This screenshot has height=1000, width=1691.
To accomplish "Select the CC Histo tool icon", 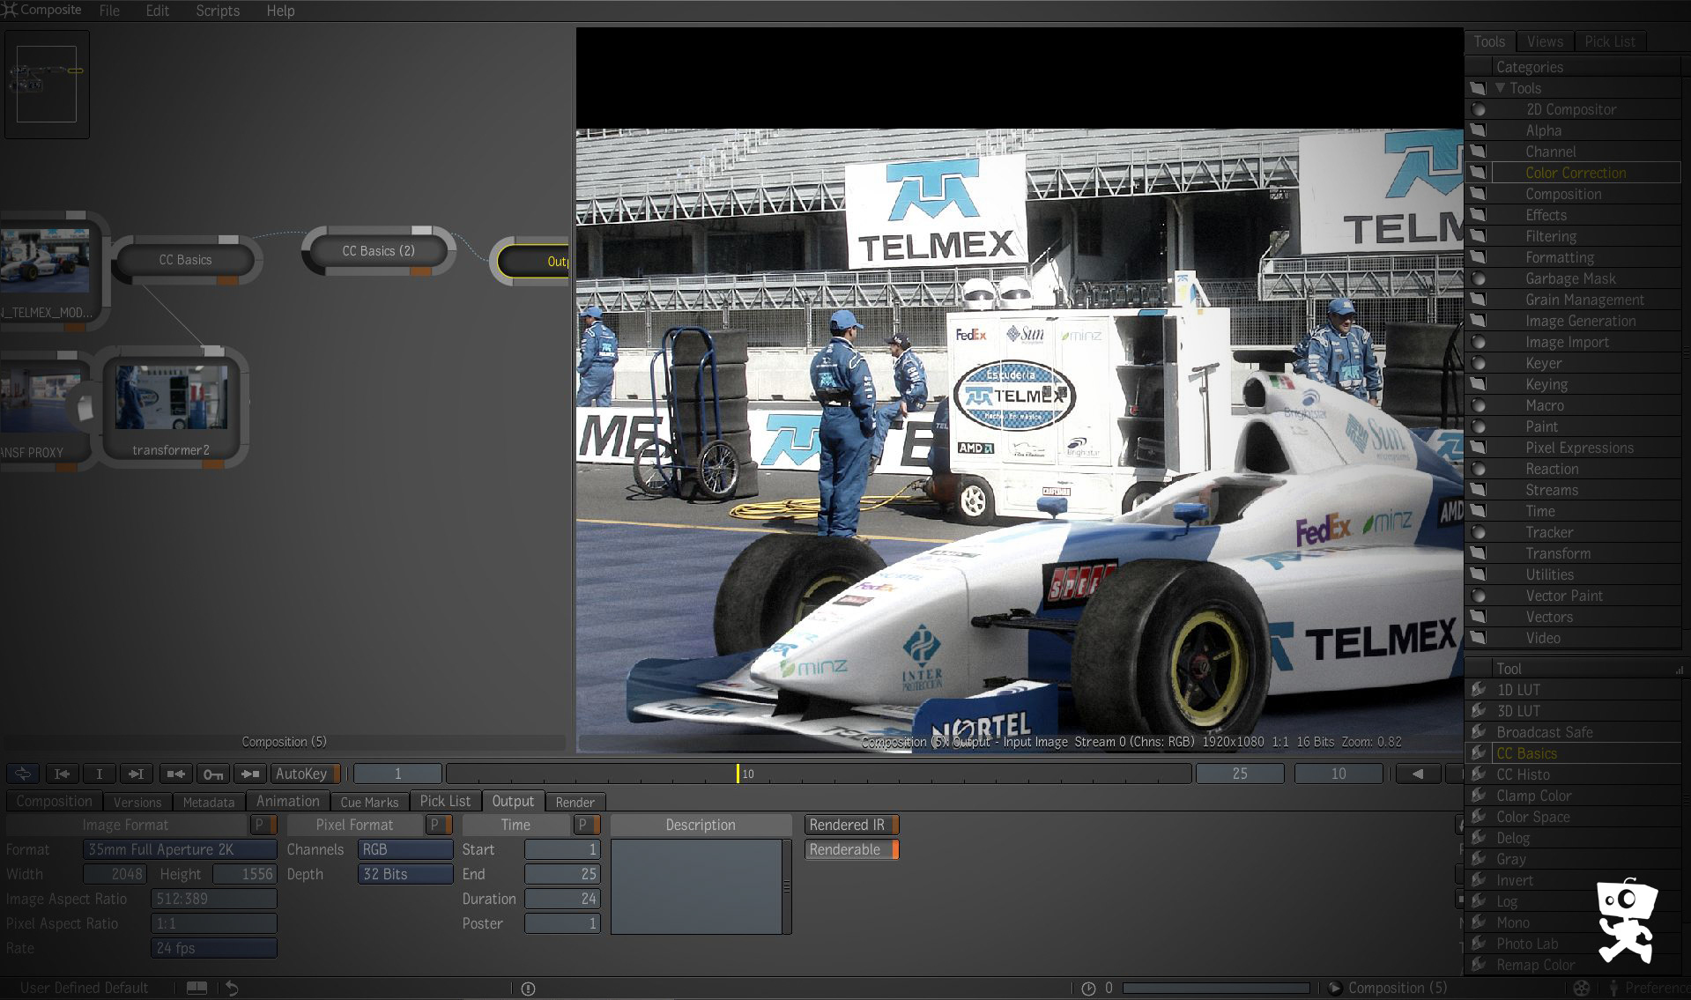I will coord(1479,774).
